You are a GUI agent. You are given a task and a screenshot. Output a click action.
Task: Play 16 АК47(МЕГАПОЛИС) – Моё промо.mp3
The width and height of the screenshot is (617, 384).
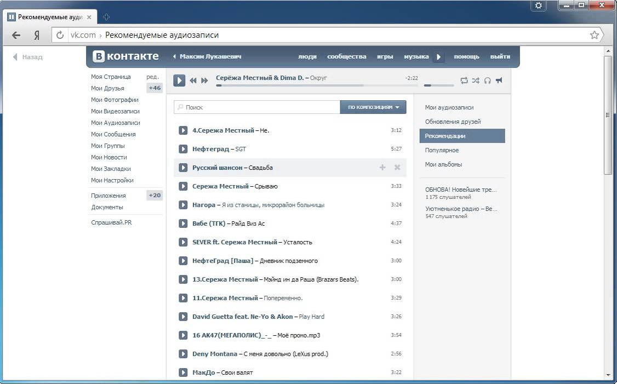tap(183, 335)
